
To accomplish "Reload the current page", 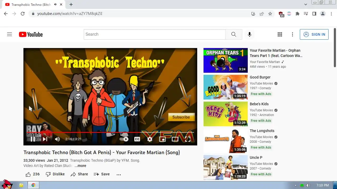I will 23,14.
